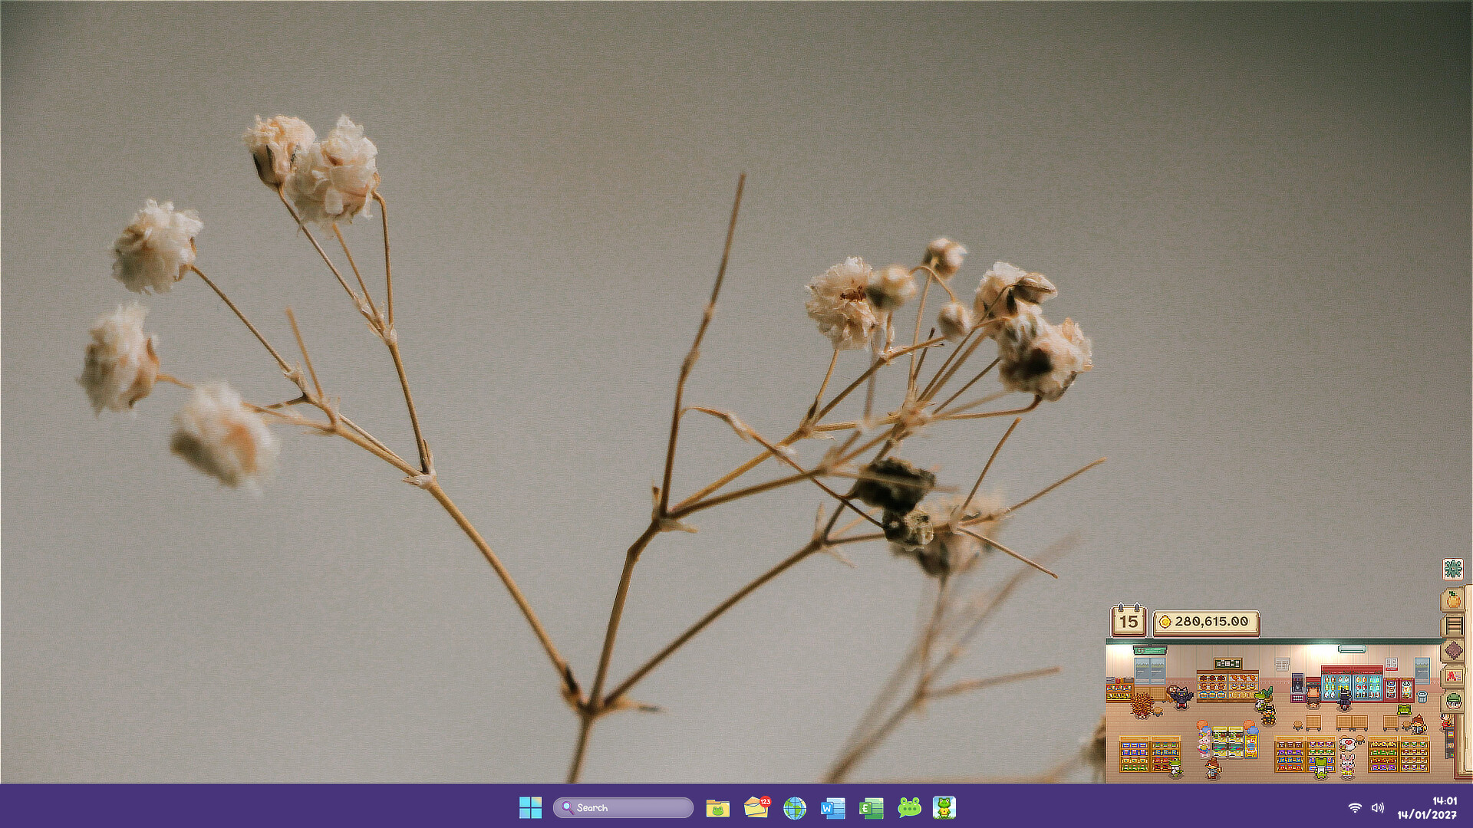The image size is (1473, 828).
Task: Click the coffee machine in the shop
Action: [x=1297, y=682]
